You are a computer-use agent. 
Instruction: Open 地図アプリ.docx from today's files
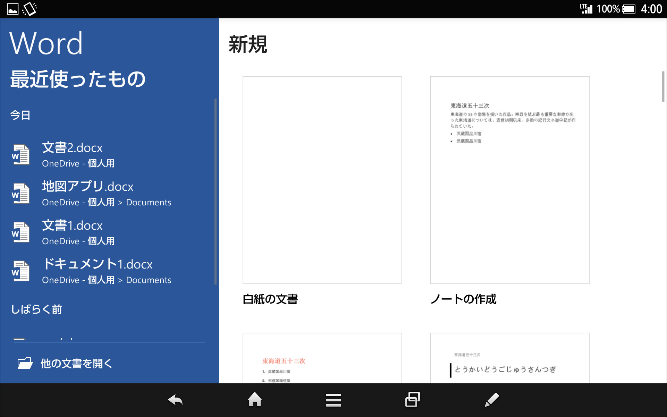point(87,187)
